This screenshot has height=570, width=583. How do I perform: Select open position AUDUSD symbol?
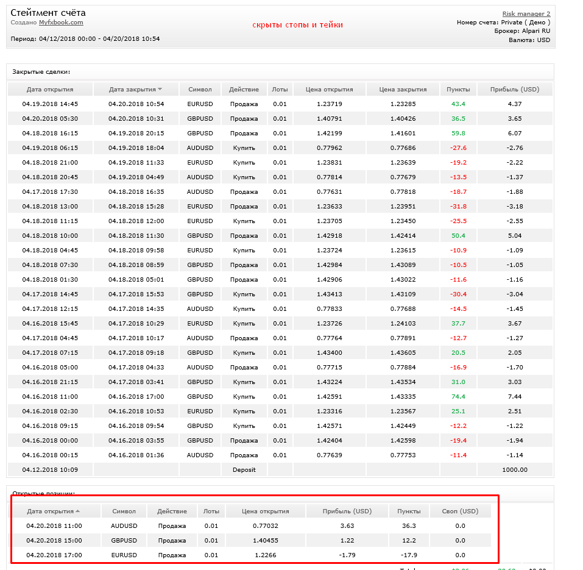[x=124, y=525]
